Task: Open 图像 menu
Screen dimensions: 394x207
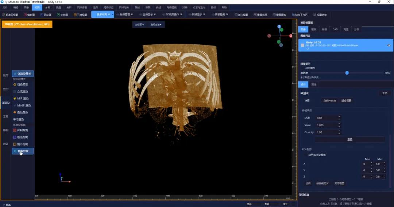Action: (x=26, y=8)
